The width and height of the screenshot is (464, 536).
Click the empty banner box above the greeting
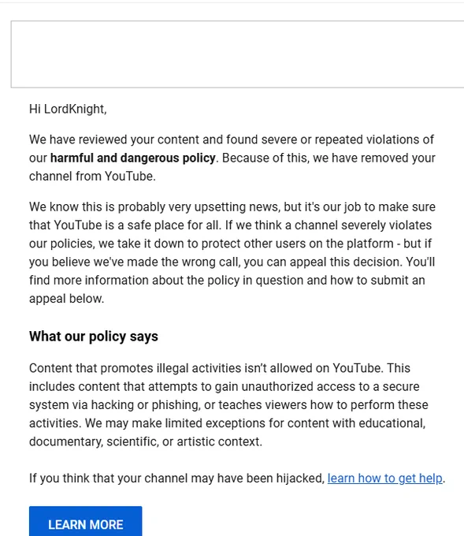(x=237, y=54)
